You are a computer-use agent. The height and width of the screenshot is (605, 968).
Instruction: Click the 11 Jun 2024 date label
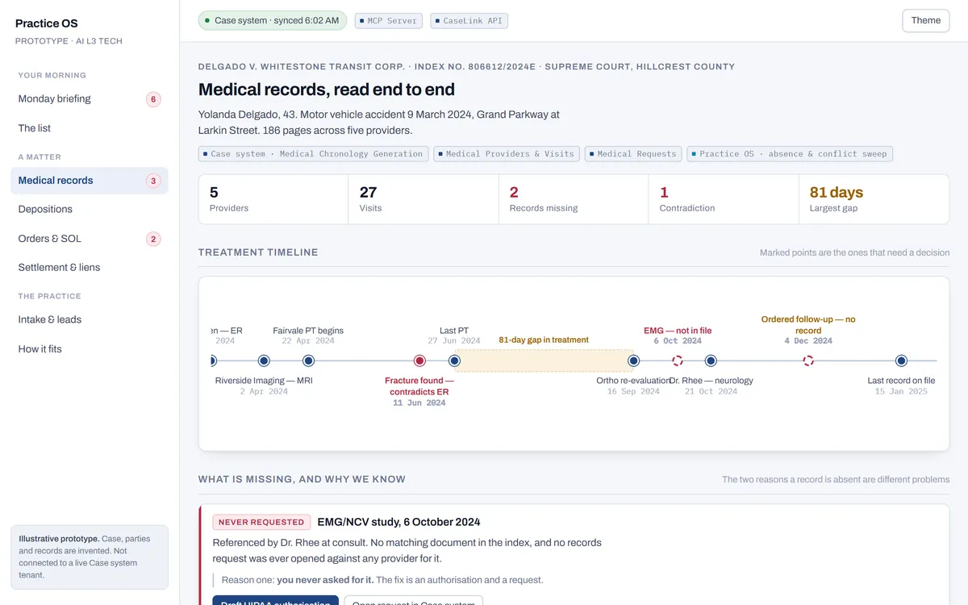[419, 403]
